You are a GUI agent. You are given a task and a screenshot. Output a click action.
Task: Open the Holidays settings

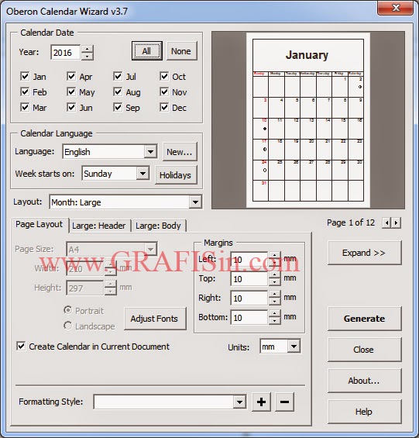176,175
